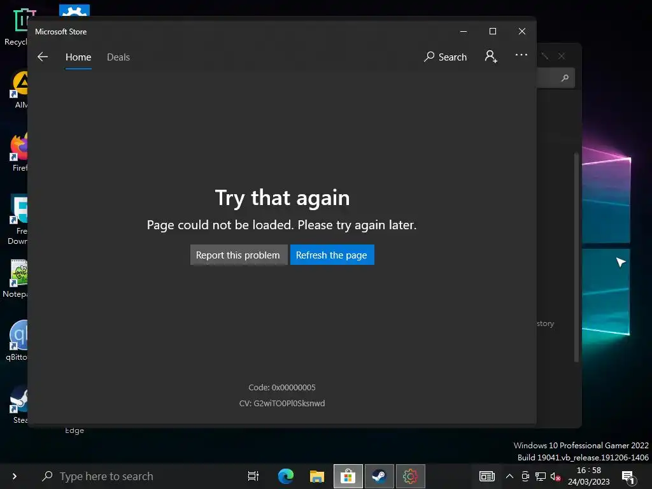Open the notification action center

(x=628, y=476)
